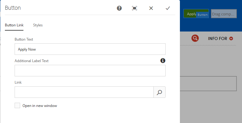Enable Open in new window

pos(18,106)
